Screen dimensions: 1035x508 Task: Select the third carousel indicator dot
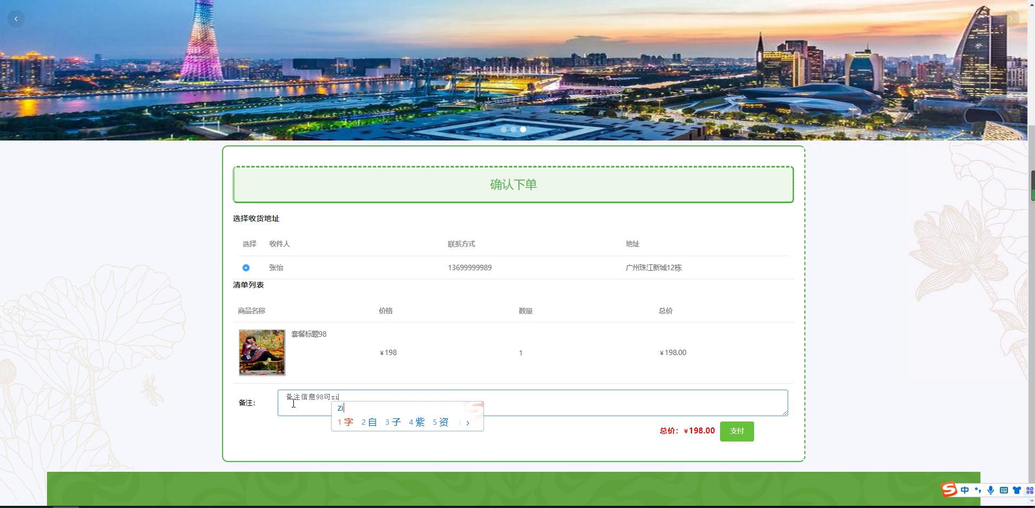523,130
